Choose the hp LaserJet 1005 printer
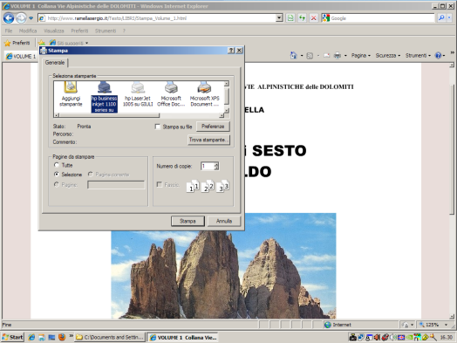Screen dimensions: 457x343 pyautogui.click(x=138, y=95)
